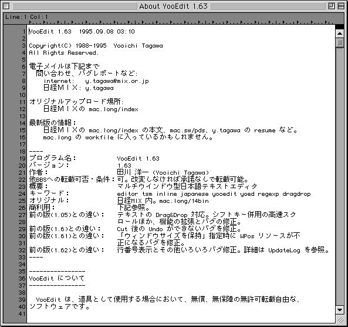Click the All Rights Reserved text
This screenshot has width=348, height=327.
[x=64, y=53]
